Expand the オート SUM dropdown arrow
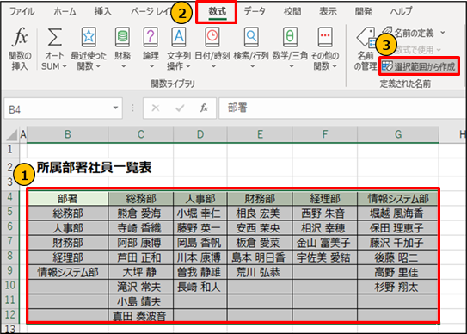This screenshot has height=334, width=467. (65, 66)
